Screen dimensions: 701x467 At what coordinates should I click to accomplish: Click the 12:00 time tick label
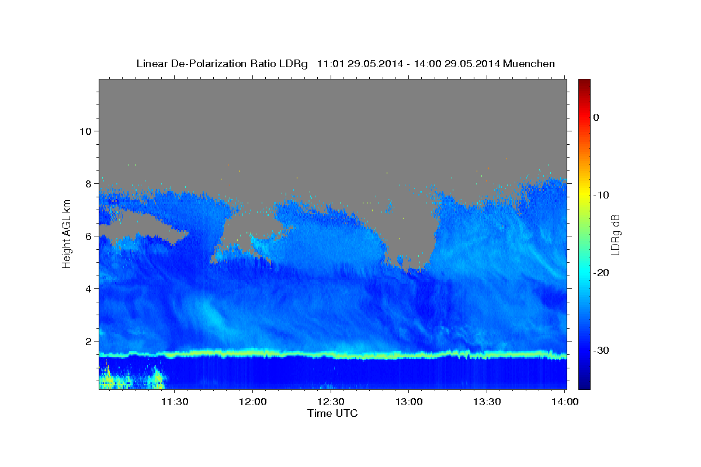pos(253,402)
